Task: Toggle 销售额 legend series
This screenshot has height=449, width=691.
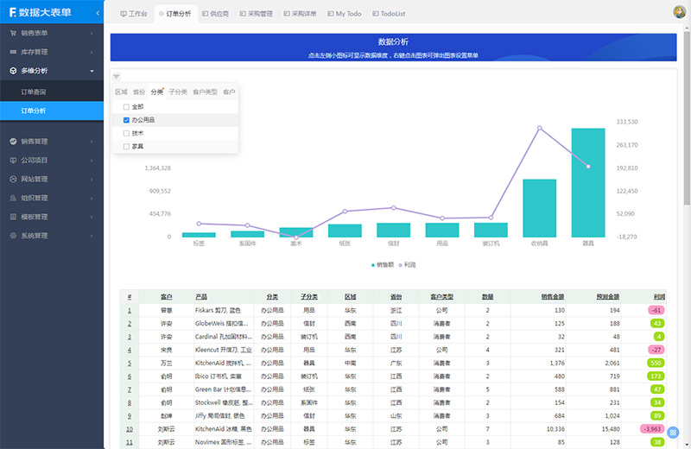Action: (x=383, y=265)
